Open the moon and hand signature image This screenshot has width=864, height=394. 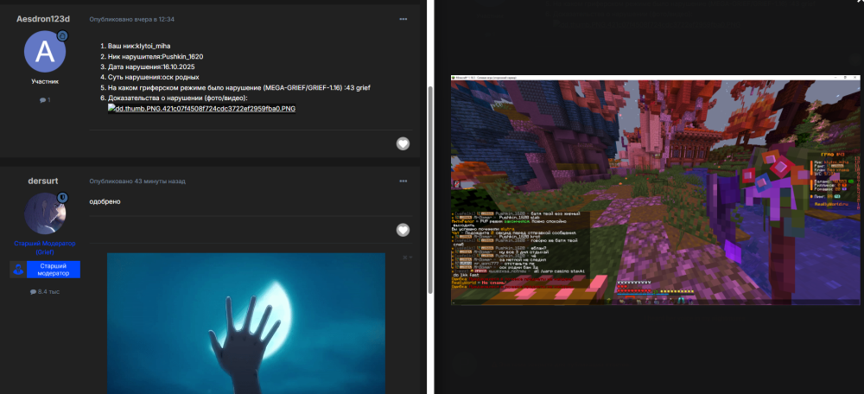click(245, 323)
